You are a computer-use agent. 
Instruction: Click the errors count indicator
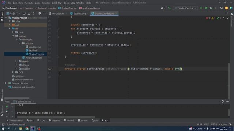208,18
